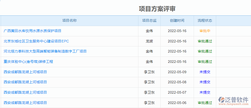Click 李卫东 in the 2022-05-07 row

coord(149,92)
